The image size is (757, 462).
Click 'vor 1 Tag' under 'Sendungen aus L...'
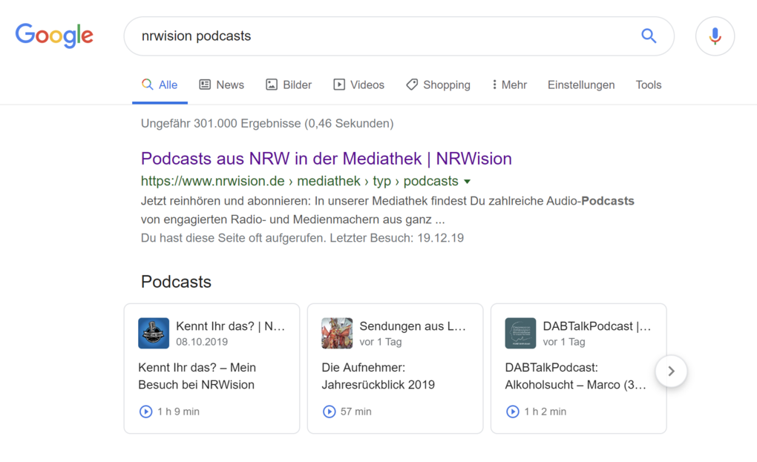point(381,342)
